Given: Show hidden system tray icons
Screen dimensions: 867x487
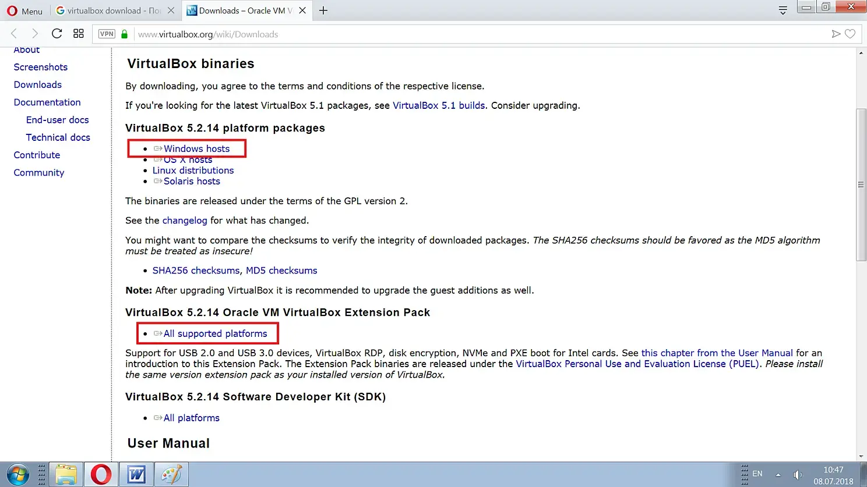Looking at the screenshot, I should (778, 475).
